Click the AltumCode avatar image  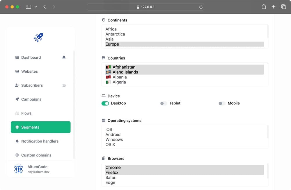click(19, 169)
